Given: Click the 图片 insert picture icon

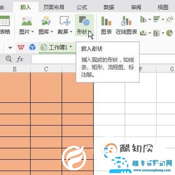Looking at the screenshot, I should 26,21.
